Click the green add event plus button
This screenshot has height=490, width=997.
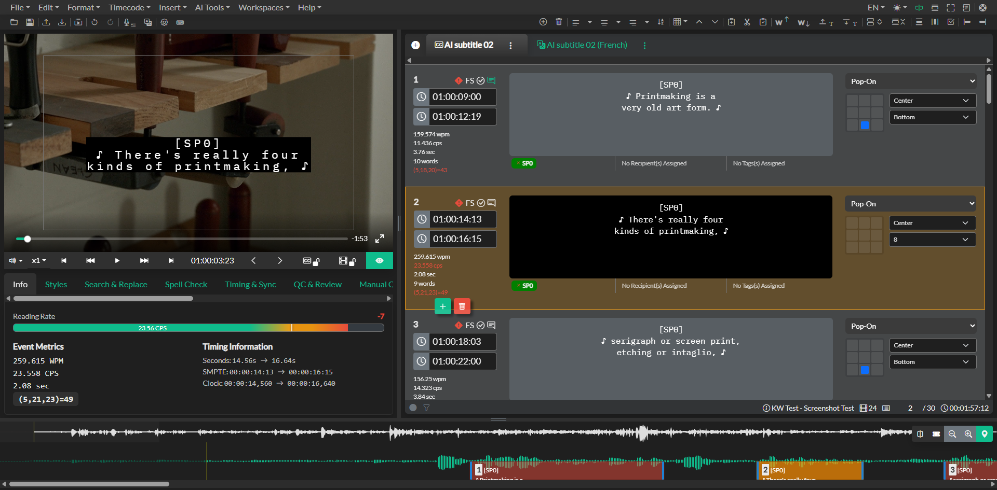[442, 306]
